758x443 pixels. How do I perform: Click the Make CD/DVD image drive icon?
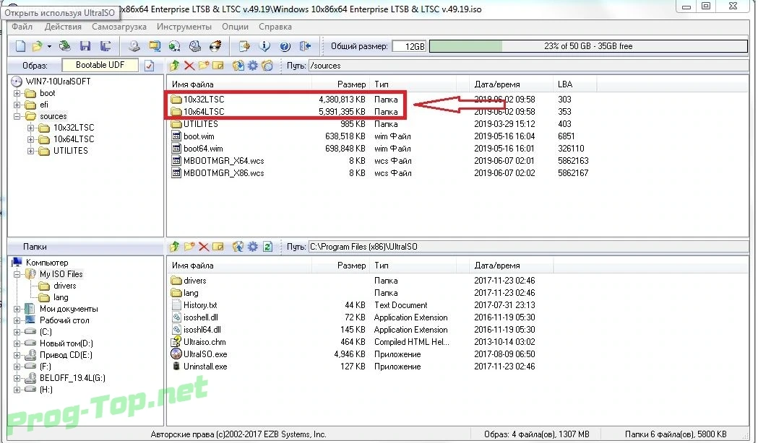134,46
